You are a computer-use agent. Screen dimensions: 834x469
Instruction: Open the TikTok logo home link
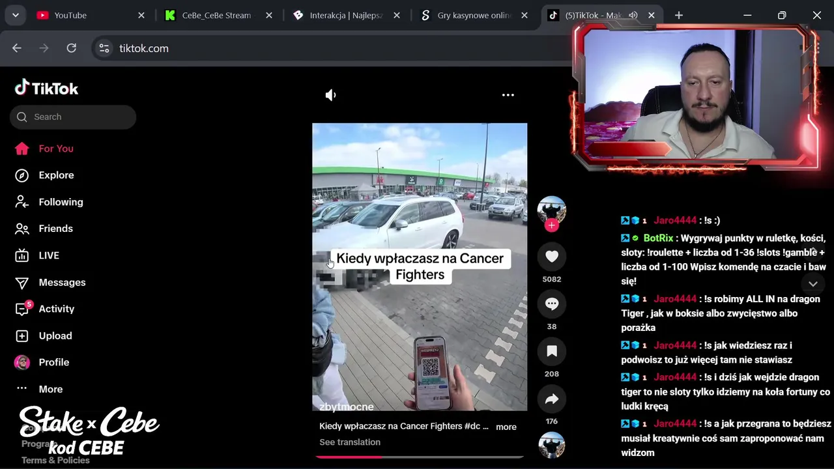tap(46, 88)
